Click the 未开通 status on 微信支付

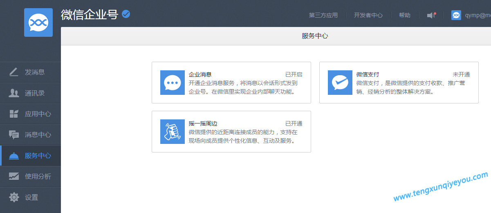[x=461, y=74]
